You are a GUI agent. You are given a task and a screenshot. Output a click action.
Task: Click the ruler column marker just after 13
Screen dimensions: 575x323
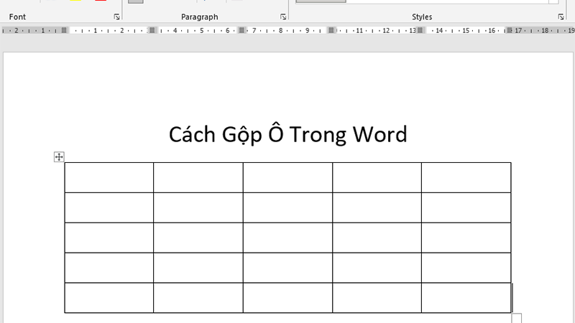tap(420, 30)
